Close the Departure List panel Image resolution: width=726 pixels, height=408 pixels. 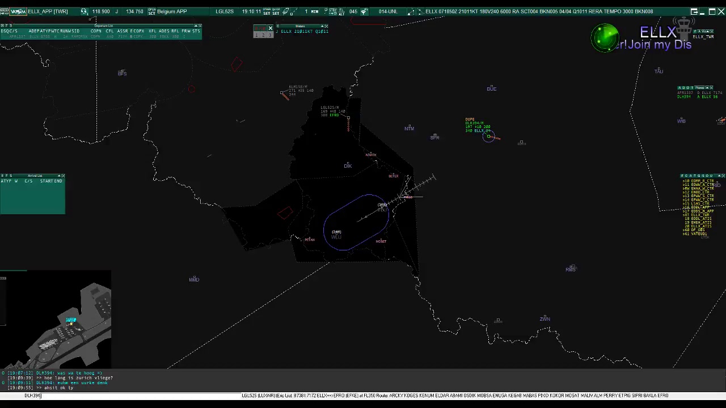tap(200, 25)
